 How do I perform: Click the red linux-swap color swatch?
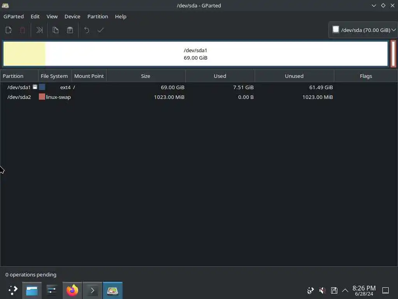[42, 97]
